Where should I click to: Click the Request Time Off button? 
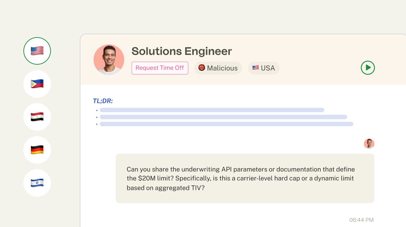pyautogui.click(x=160, y=68)
